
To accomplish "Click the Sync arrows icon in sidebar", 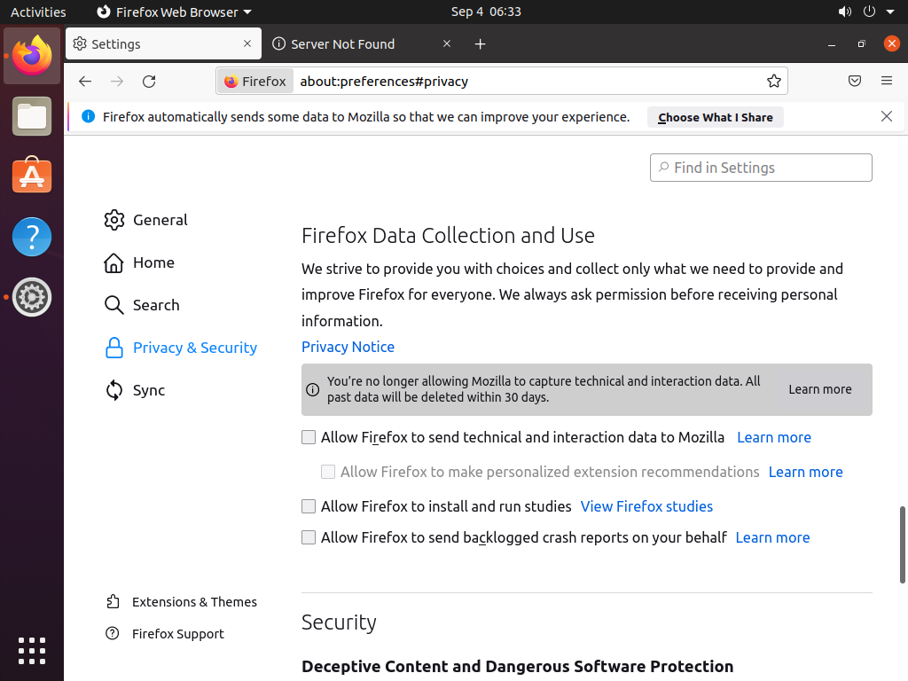I will (x=114, y=390).
